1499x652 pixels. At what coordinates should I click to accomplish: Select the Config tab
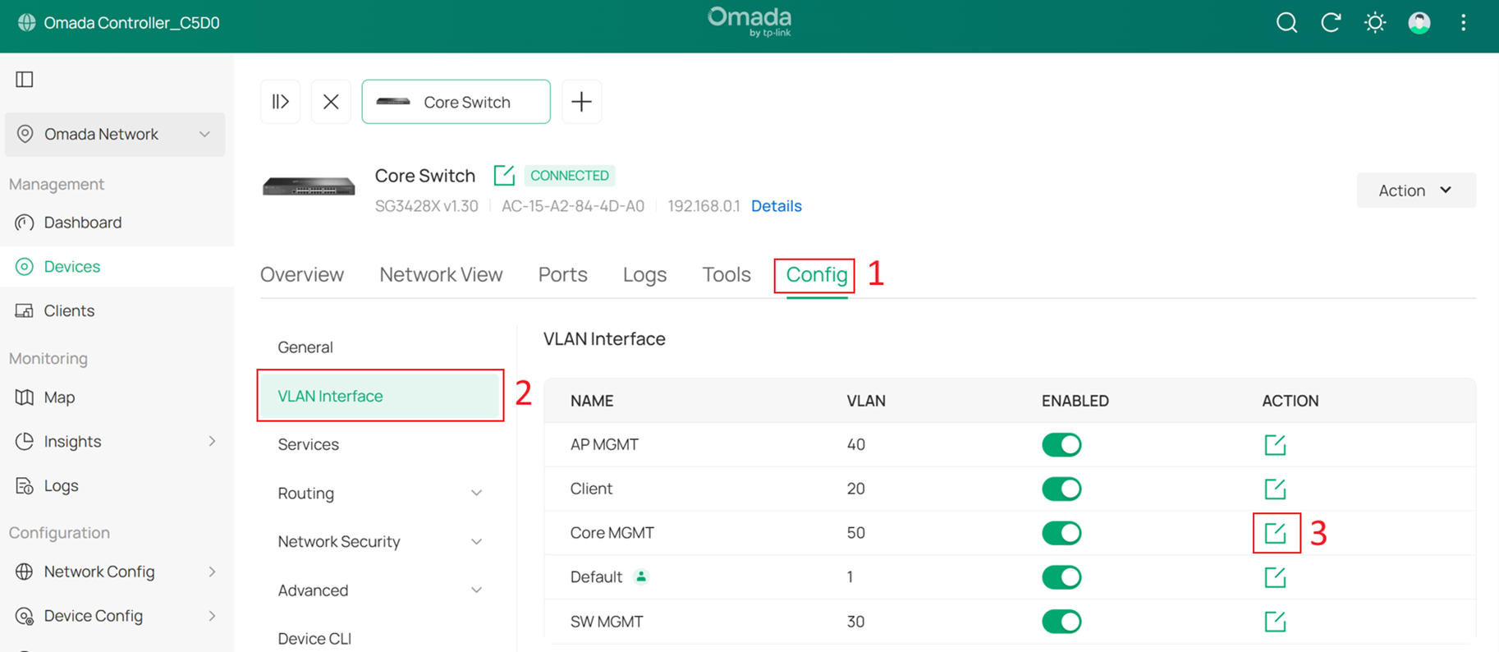[x=817, y=274]
